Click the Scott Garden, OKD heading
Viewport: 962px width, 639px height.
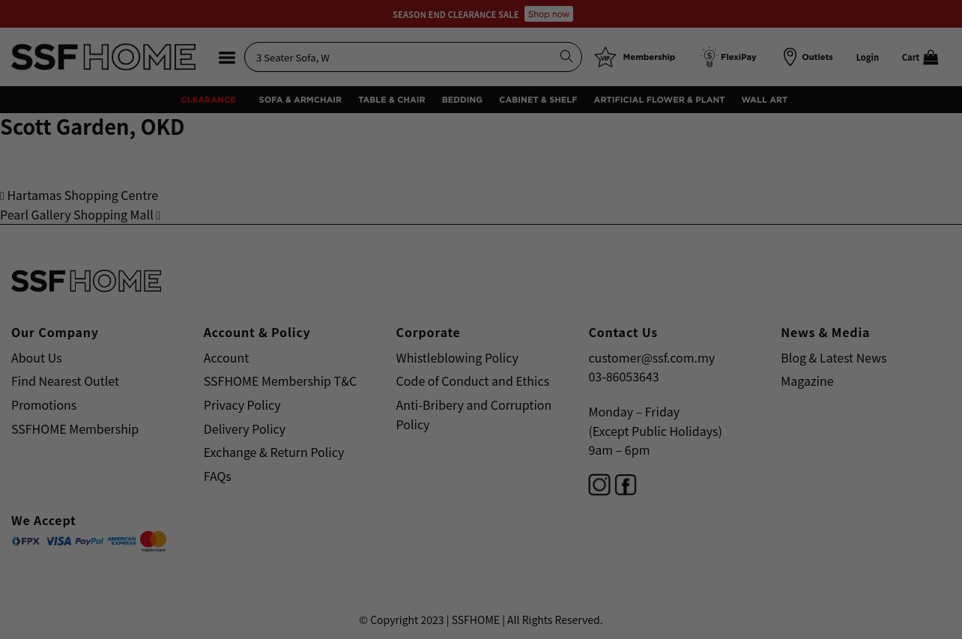[92, 127]
